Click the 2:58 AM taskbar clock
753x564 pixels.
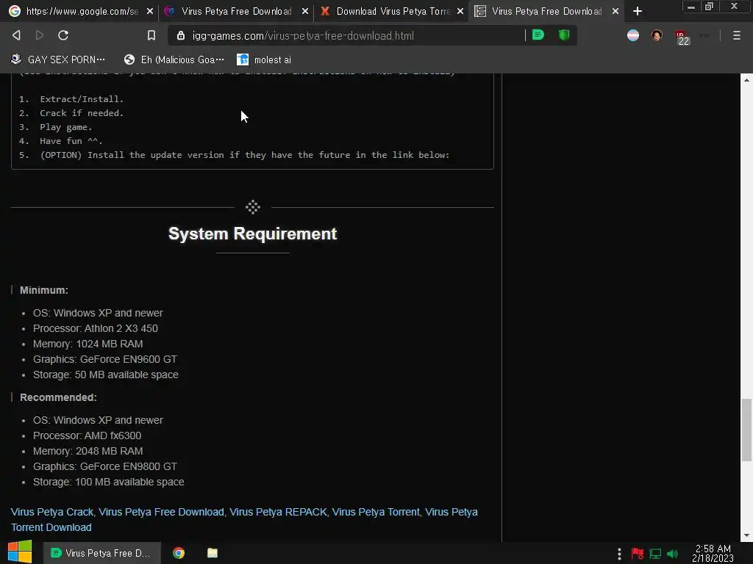click(713, 553)
